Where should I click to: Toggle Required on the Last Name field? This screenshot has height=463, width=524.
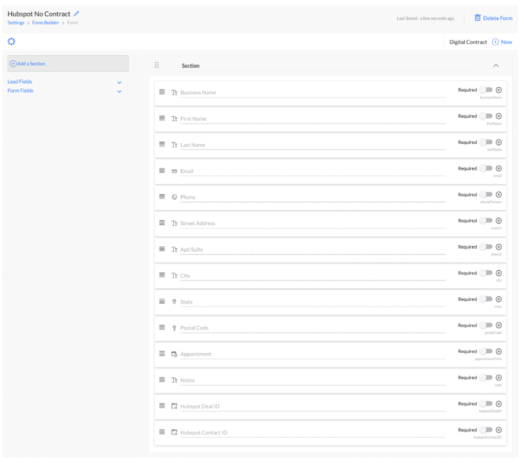point(487,142)
